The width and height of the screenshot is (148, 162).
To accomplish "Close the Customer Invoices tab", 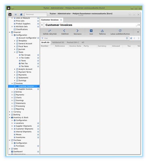I will tap(61, 20).
